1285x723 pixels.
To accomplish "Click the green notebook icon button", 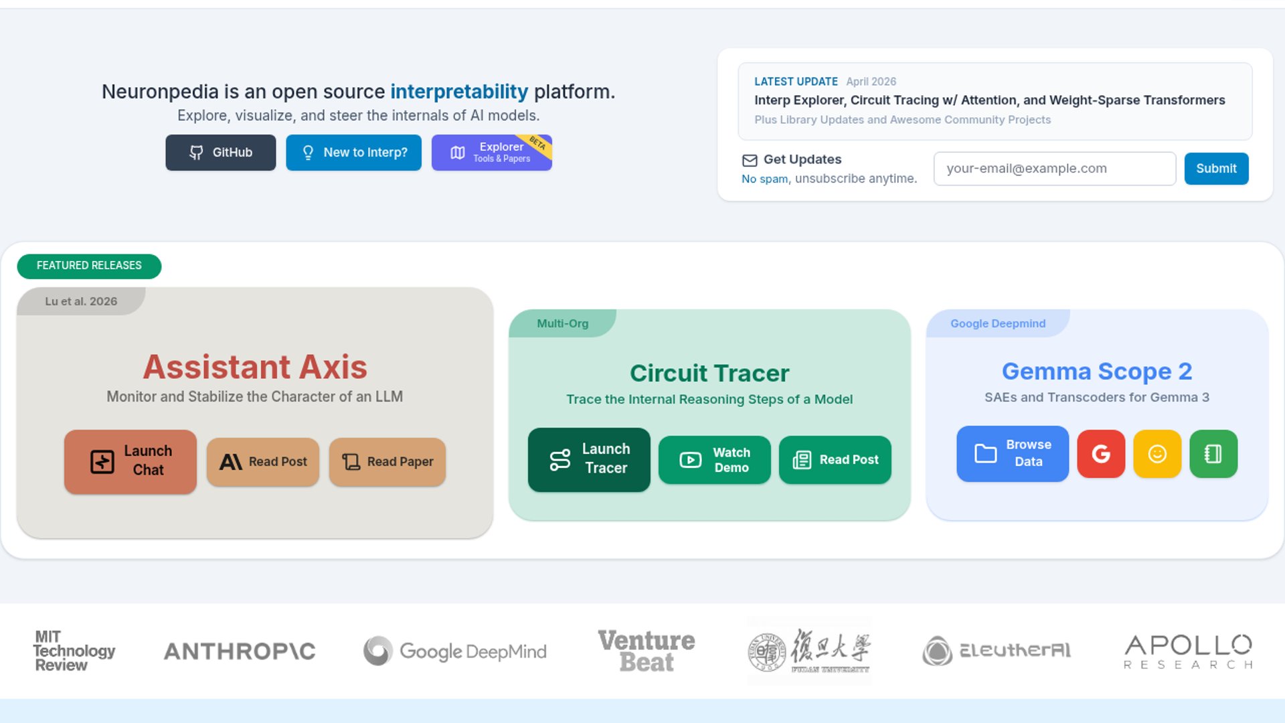I will pos(1213,454).
